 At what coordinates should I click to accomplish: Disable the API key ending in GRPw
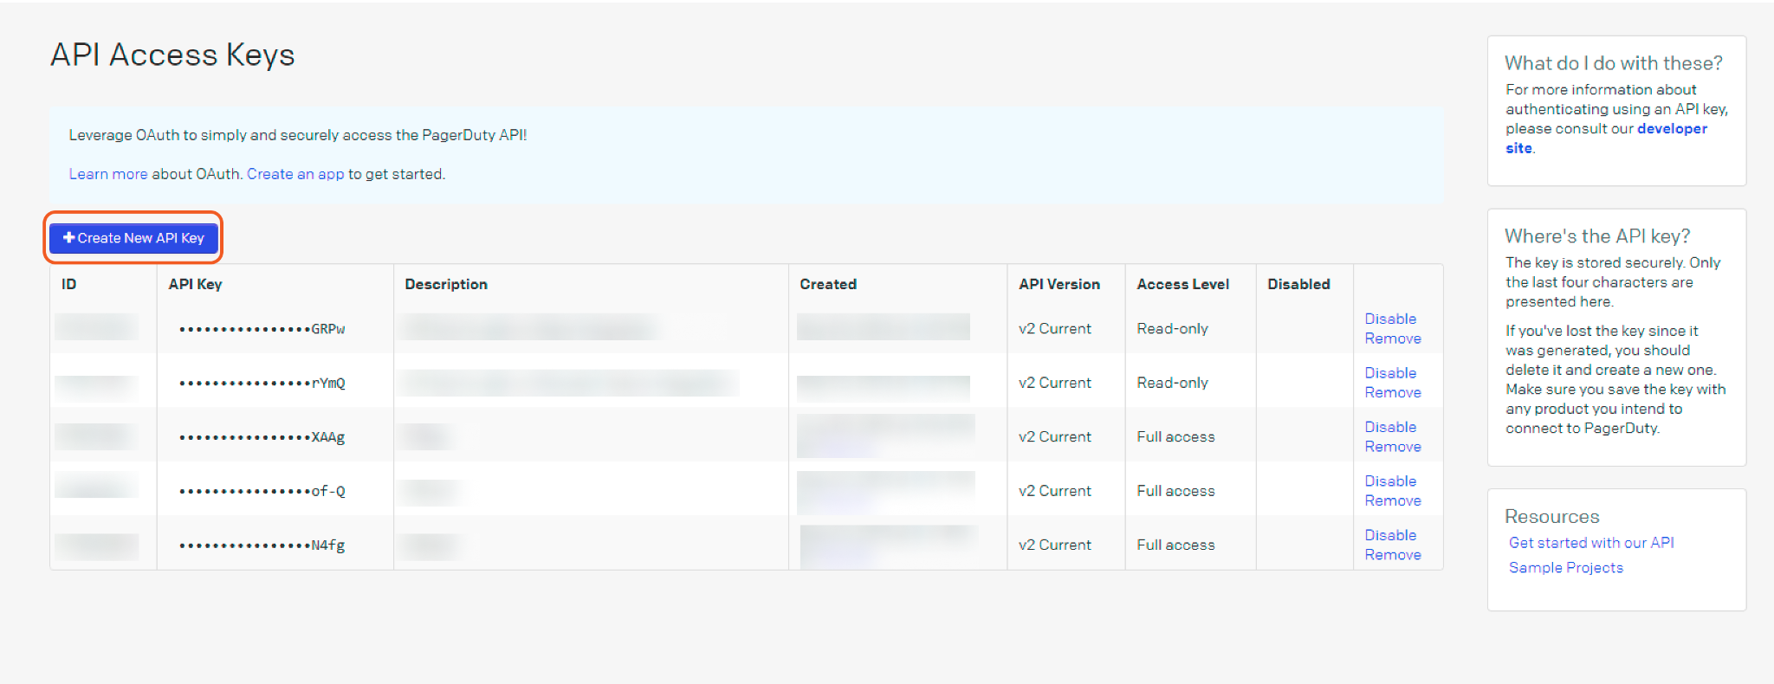[x=1390, y=319]
